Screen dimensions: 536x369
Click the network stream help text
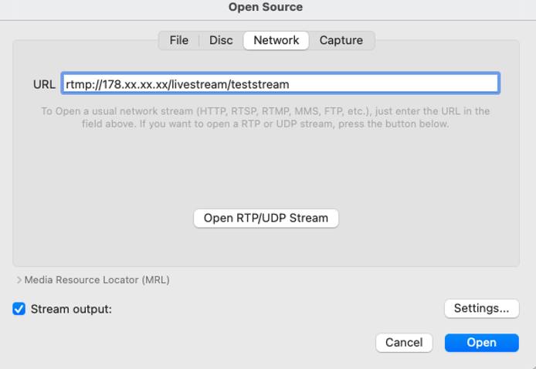click(266, 117)
